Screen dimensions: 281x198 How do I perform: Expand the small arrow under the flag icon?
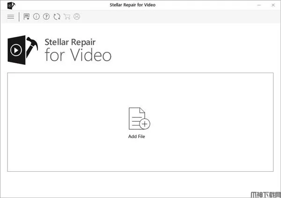pyautogui.click(x=28, y=19)
